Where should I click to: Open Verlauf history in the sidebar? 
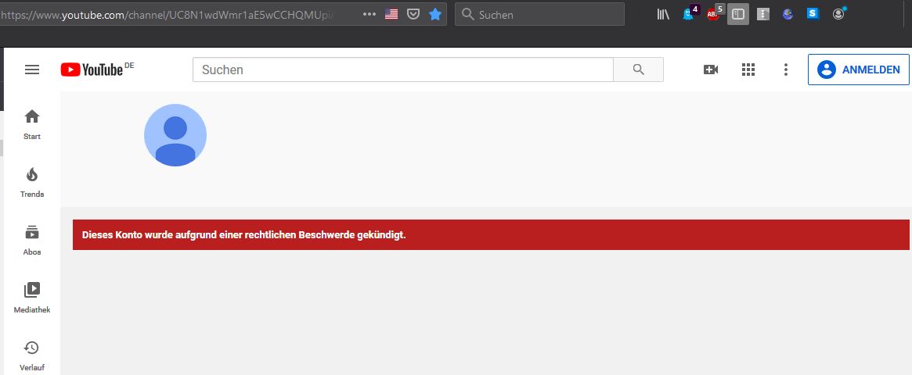tap(32, 355)
